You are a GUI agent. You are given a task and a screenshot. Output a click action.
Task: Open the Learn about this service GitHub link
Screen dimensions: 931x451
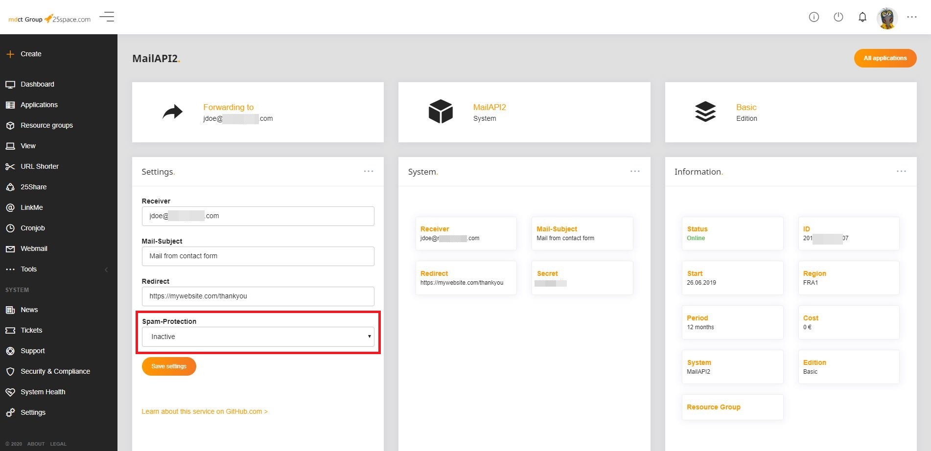point(205,411)
